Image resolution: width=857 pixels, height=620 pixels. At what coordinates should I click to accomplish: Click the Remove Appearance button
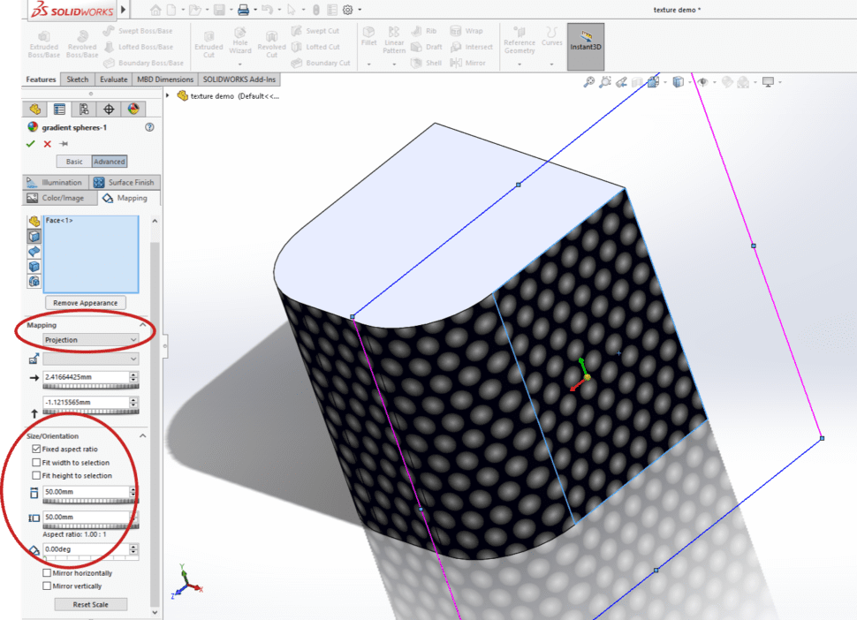(85, 302)
